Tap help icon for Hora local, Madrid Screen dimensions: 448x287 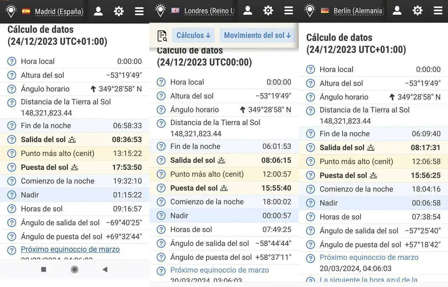[x=12, y=62]
